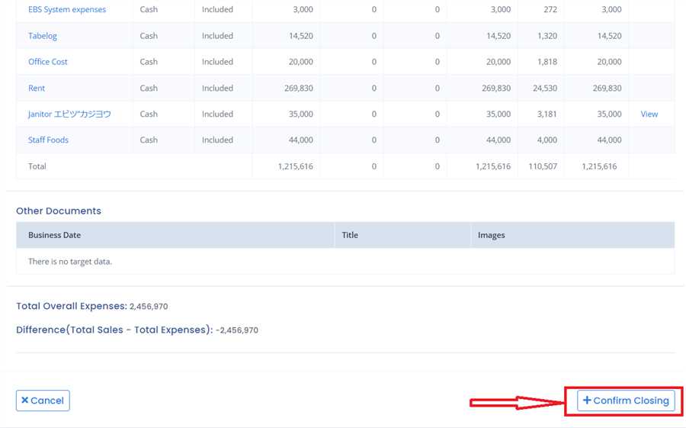Open the Office Cost expense link
The height and width of the screenshot is (428, 686).
(48, 62)
